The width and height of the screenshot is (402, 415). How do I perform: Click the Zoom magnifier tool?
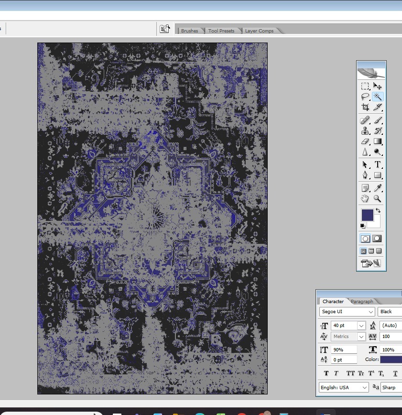378,199
